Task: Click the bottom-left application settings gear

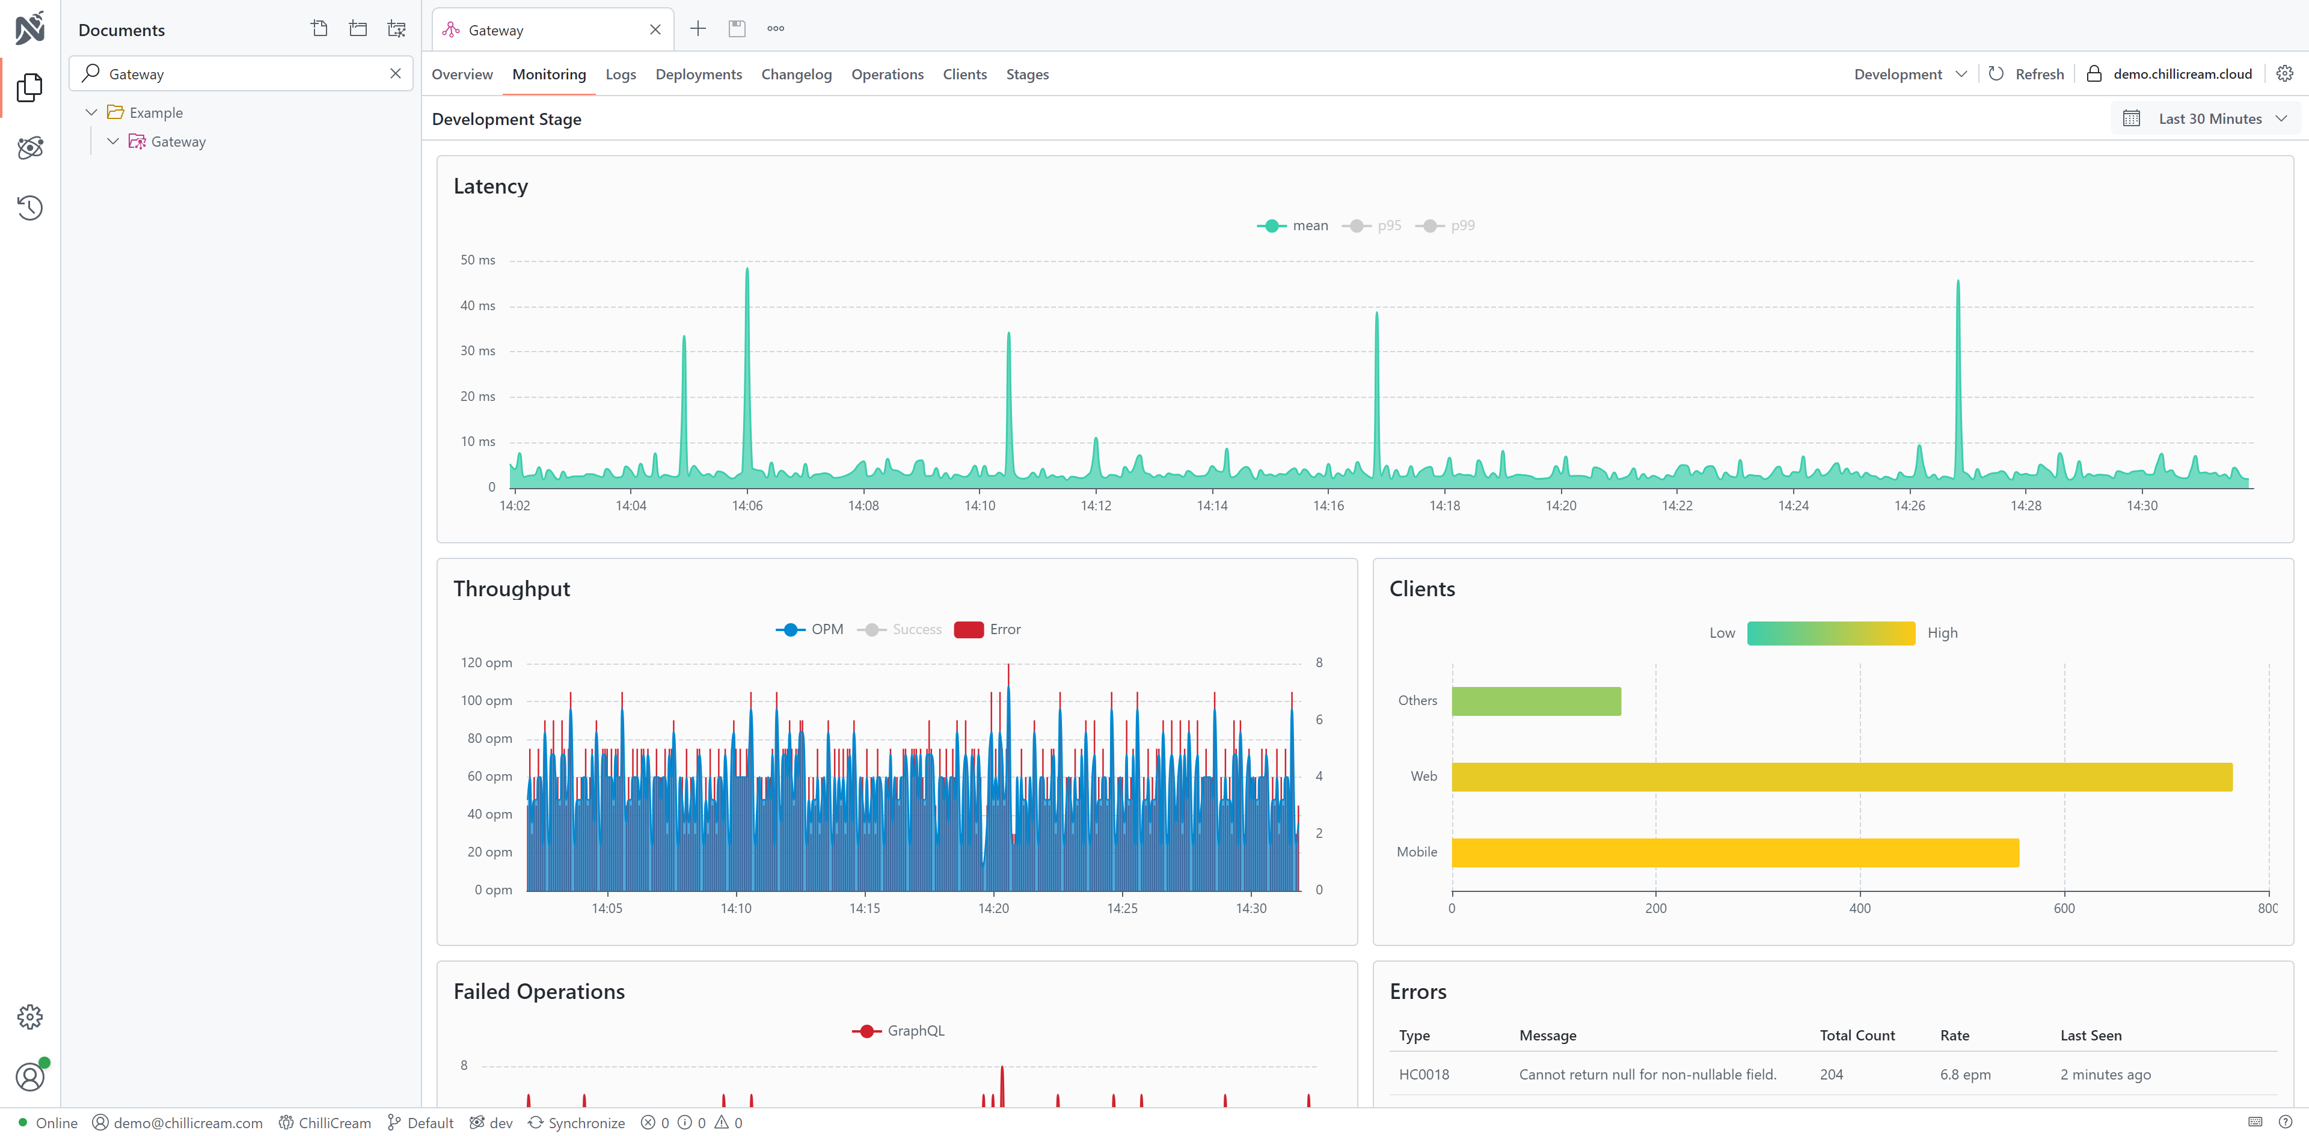Action: [29, 1016]
